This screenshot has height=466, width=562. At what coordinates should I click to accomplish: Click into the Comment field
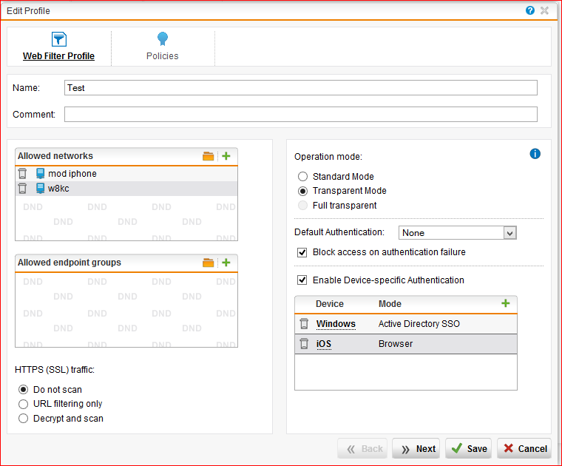click(x=300, y=115)
